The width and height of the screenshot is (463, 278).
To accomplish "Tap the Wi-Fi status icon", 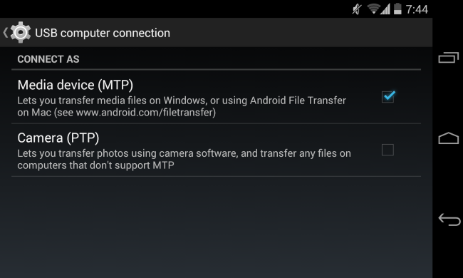I will click(x=373, y=9).
